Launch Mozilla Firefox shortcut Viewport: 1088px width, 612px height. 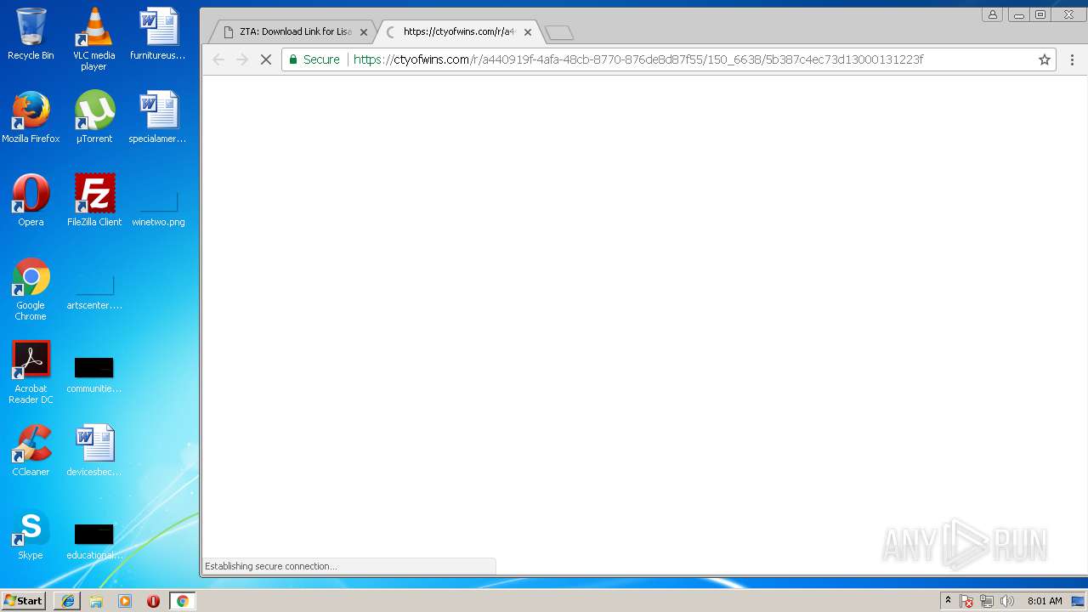point(31,117)
